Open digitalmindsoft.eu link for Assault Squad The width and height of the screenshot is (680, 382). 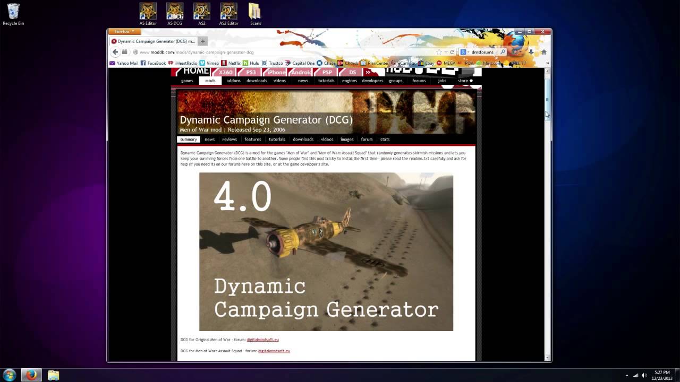274,351
